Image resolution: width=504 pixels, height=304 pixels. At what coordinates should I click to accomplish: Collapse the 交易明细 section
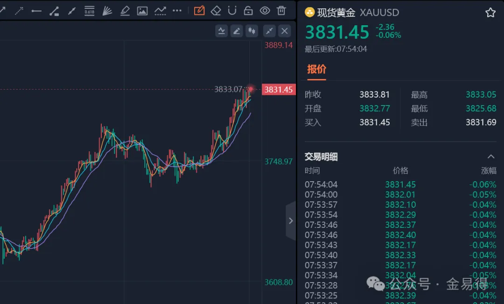[x=490, y=157]
